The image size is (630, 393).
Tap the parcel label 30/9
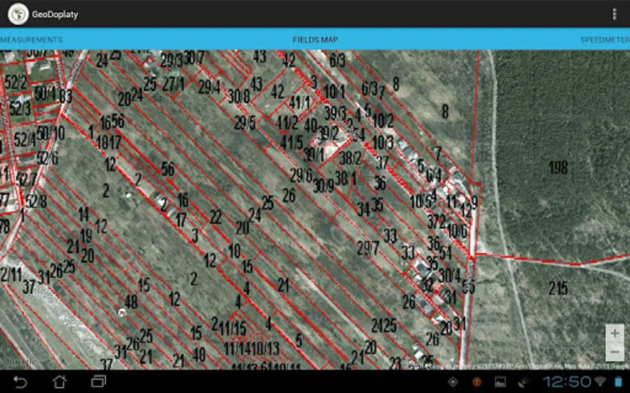pos(323,186)
